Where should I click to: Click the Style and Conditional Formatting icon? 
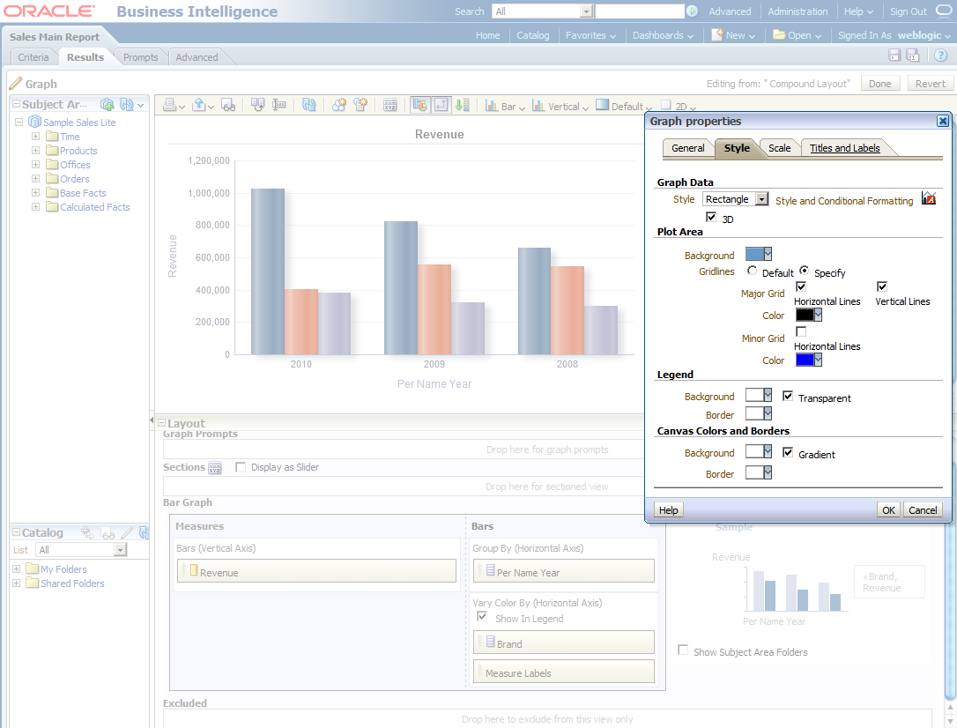pyautogui.click(x=928, y=199)
